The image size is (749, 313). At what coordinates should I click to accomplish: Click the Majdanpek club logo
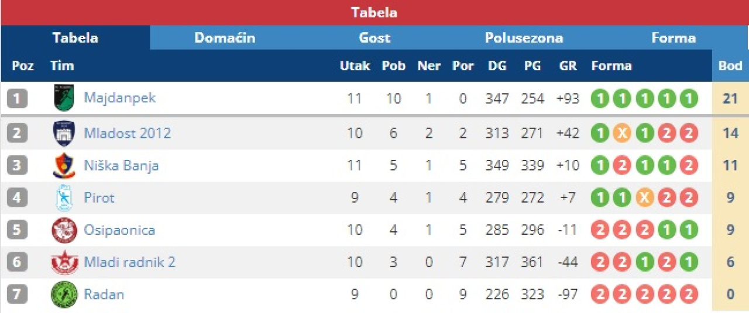pyautogui.click(x=64, y=98)
